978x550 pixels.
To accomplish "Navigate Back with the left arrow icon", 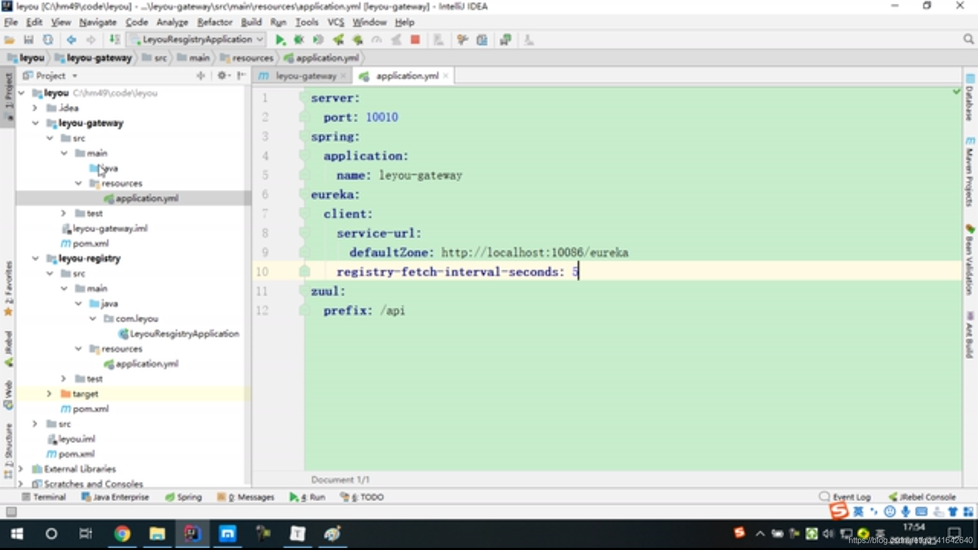I will pyautogui.click(x=71, y=40).
